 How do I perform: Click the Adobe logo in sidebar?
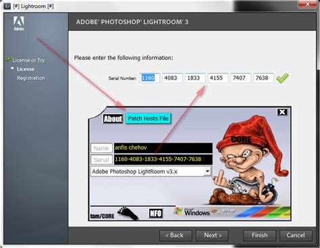pyautogui.click(x=19, y=24)
